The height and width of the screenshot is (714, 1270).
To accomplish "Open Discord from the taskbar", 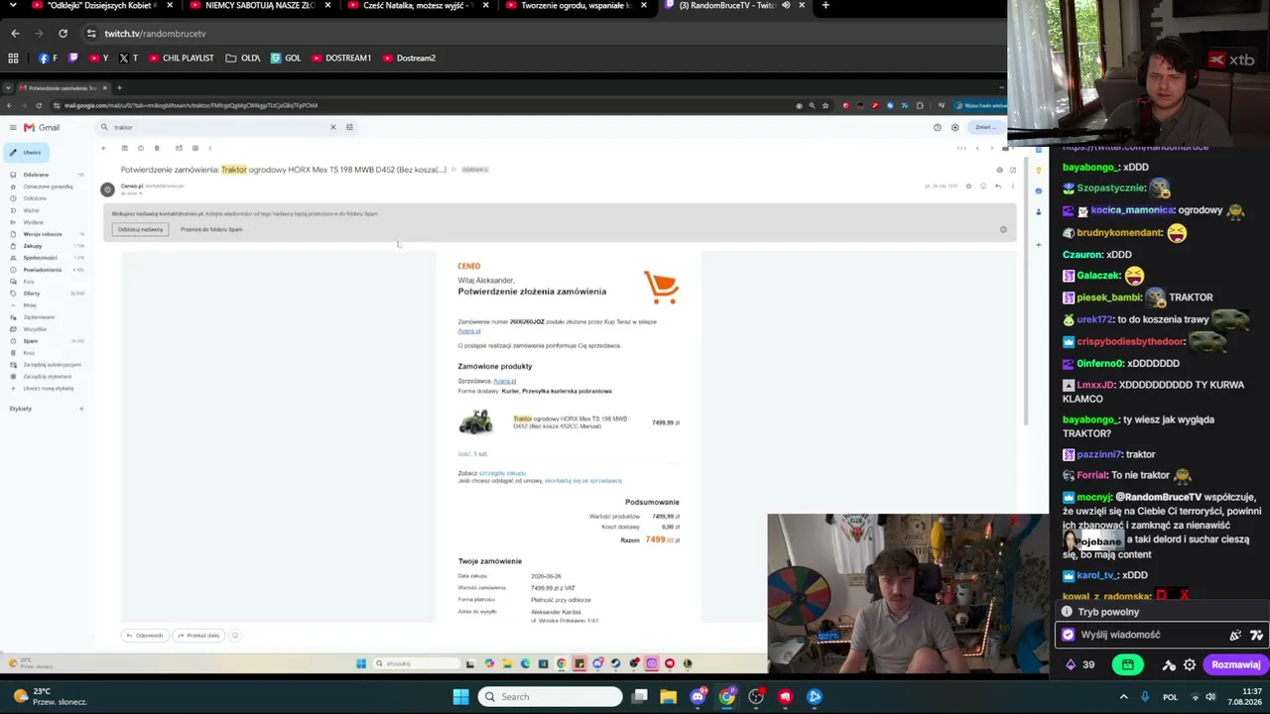I will pyautogui.click(x=698, y=697).
